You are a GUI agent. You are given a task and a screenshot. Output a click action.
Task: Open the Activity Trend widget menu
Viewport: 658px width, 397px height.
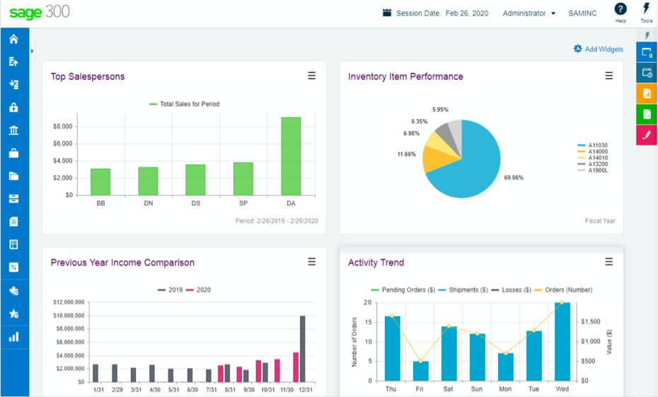point(608,262)
